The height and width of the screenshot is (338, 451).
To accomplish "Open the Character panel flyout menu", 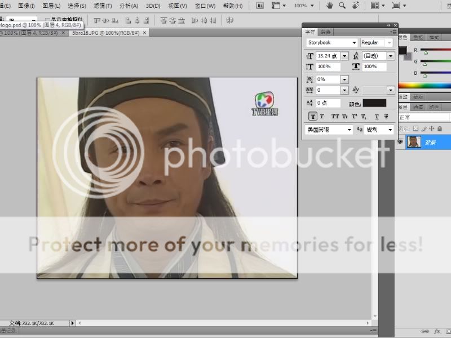I will click(393, 32).
